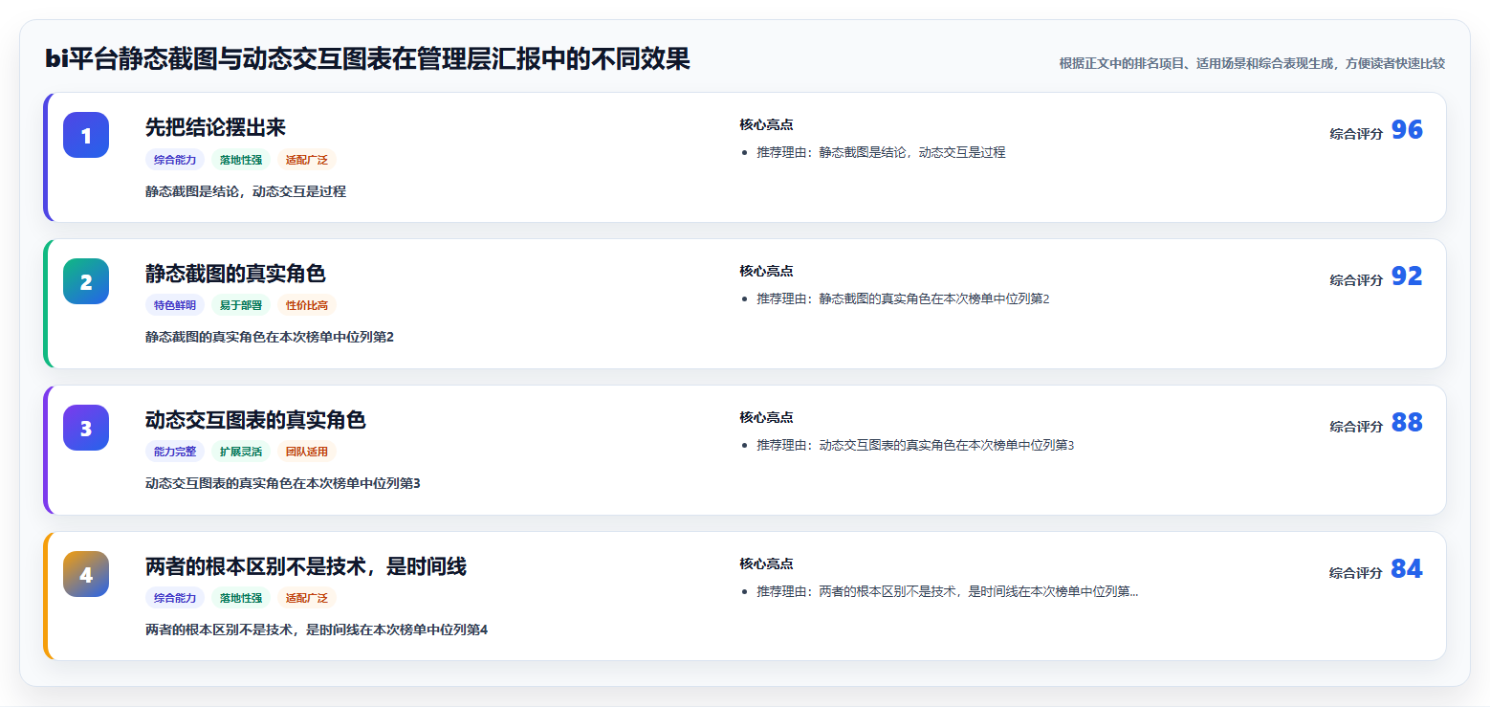Click bullet 推荐理由：静态截图的真实角色在本次榜单中位列第2
This screenshot has height=707, width=1490.
point(903,298)
